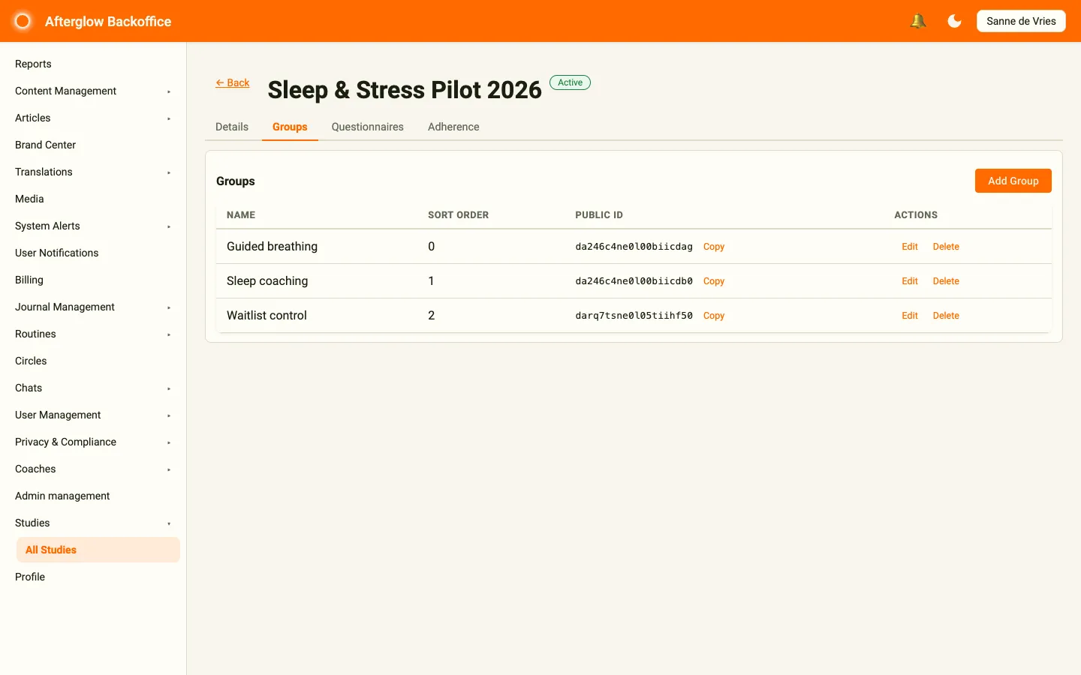Expand Content Management arrow in sidebar
Viewport: 1081px width, 675px height.
click(169, 91)
